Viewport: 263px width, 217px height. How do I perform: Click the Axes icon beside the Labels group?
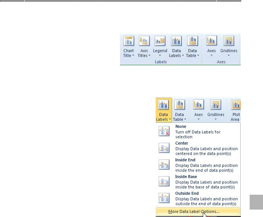click(x=211, y=41)
